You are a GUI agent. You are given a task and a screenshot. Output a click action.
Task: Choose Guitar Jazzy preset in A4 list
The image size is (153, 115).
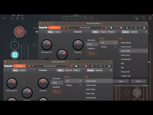(134, 55)
